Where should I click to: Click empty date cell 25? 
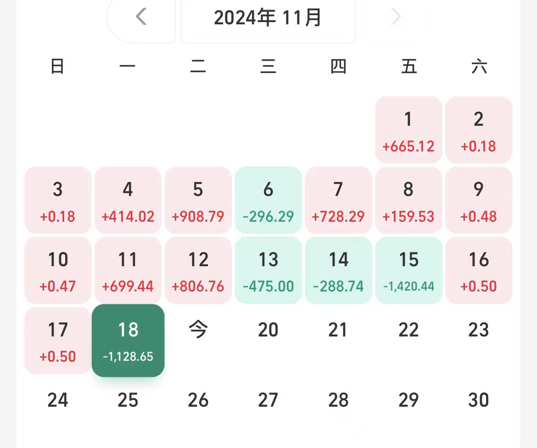(x=128, y=400)
